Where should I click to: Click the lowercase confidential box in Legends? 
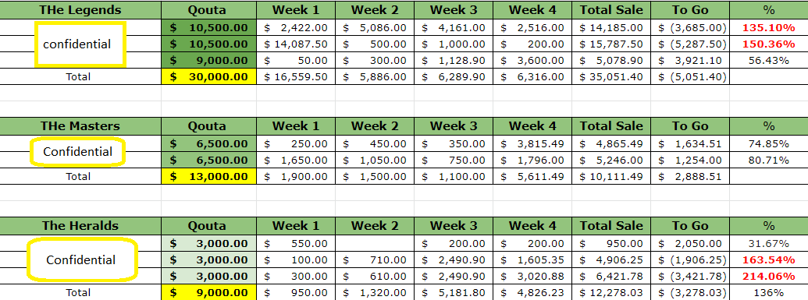tap(80, 44)
